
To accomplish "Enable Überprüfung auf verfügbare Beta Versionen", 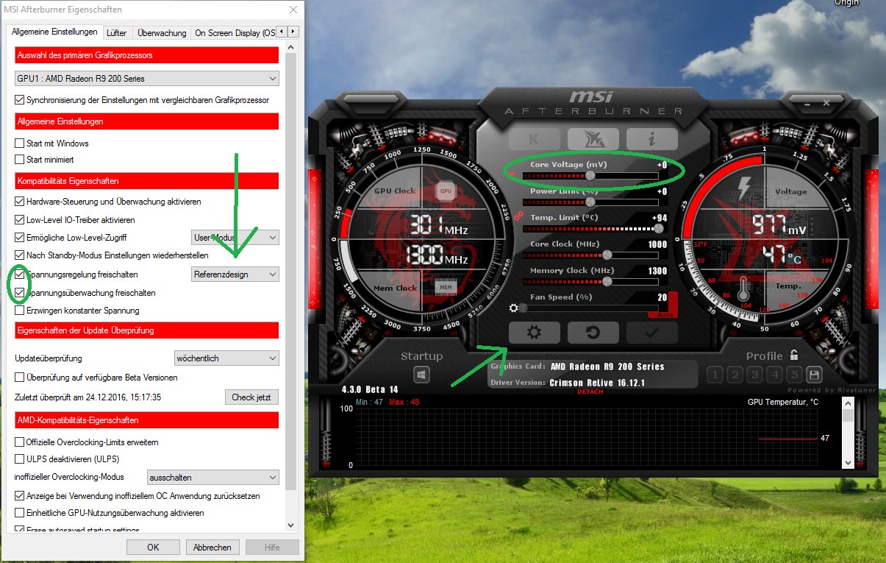I will tap(20, 378).
